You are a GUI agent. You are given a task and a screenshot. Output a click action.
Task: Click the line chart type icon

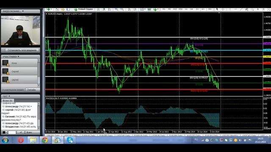(110, 9)
